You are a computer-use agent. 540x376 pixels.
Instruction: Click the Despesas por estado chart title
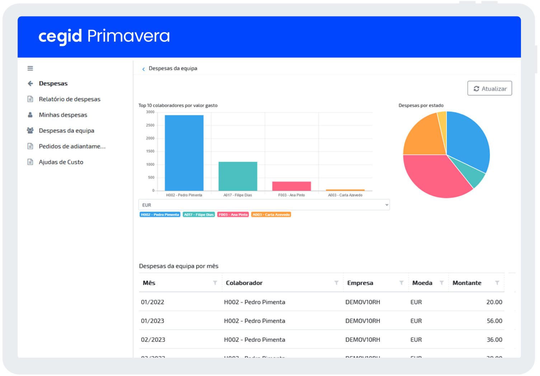[x=421, y=105]
